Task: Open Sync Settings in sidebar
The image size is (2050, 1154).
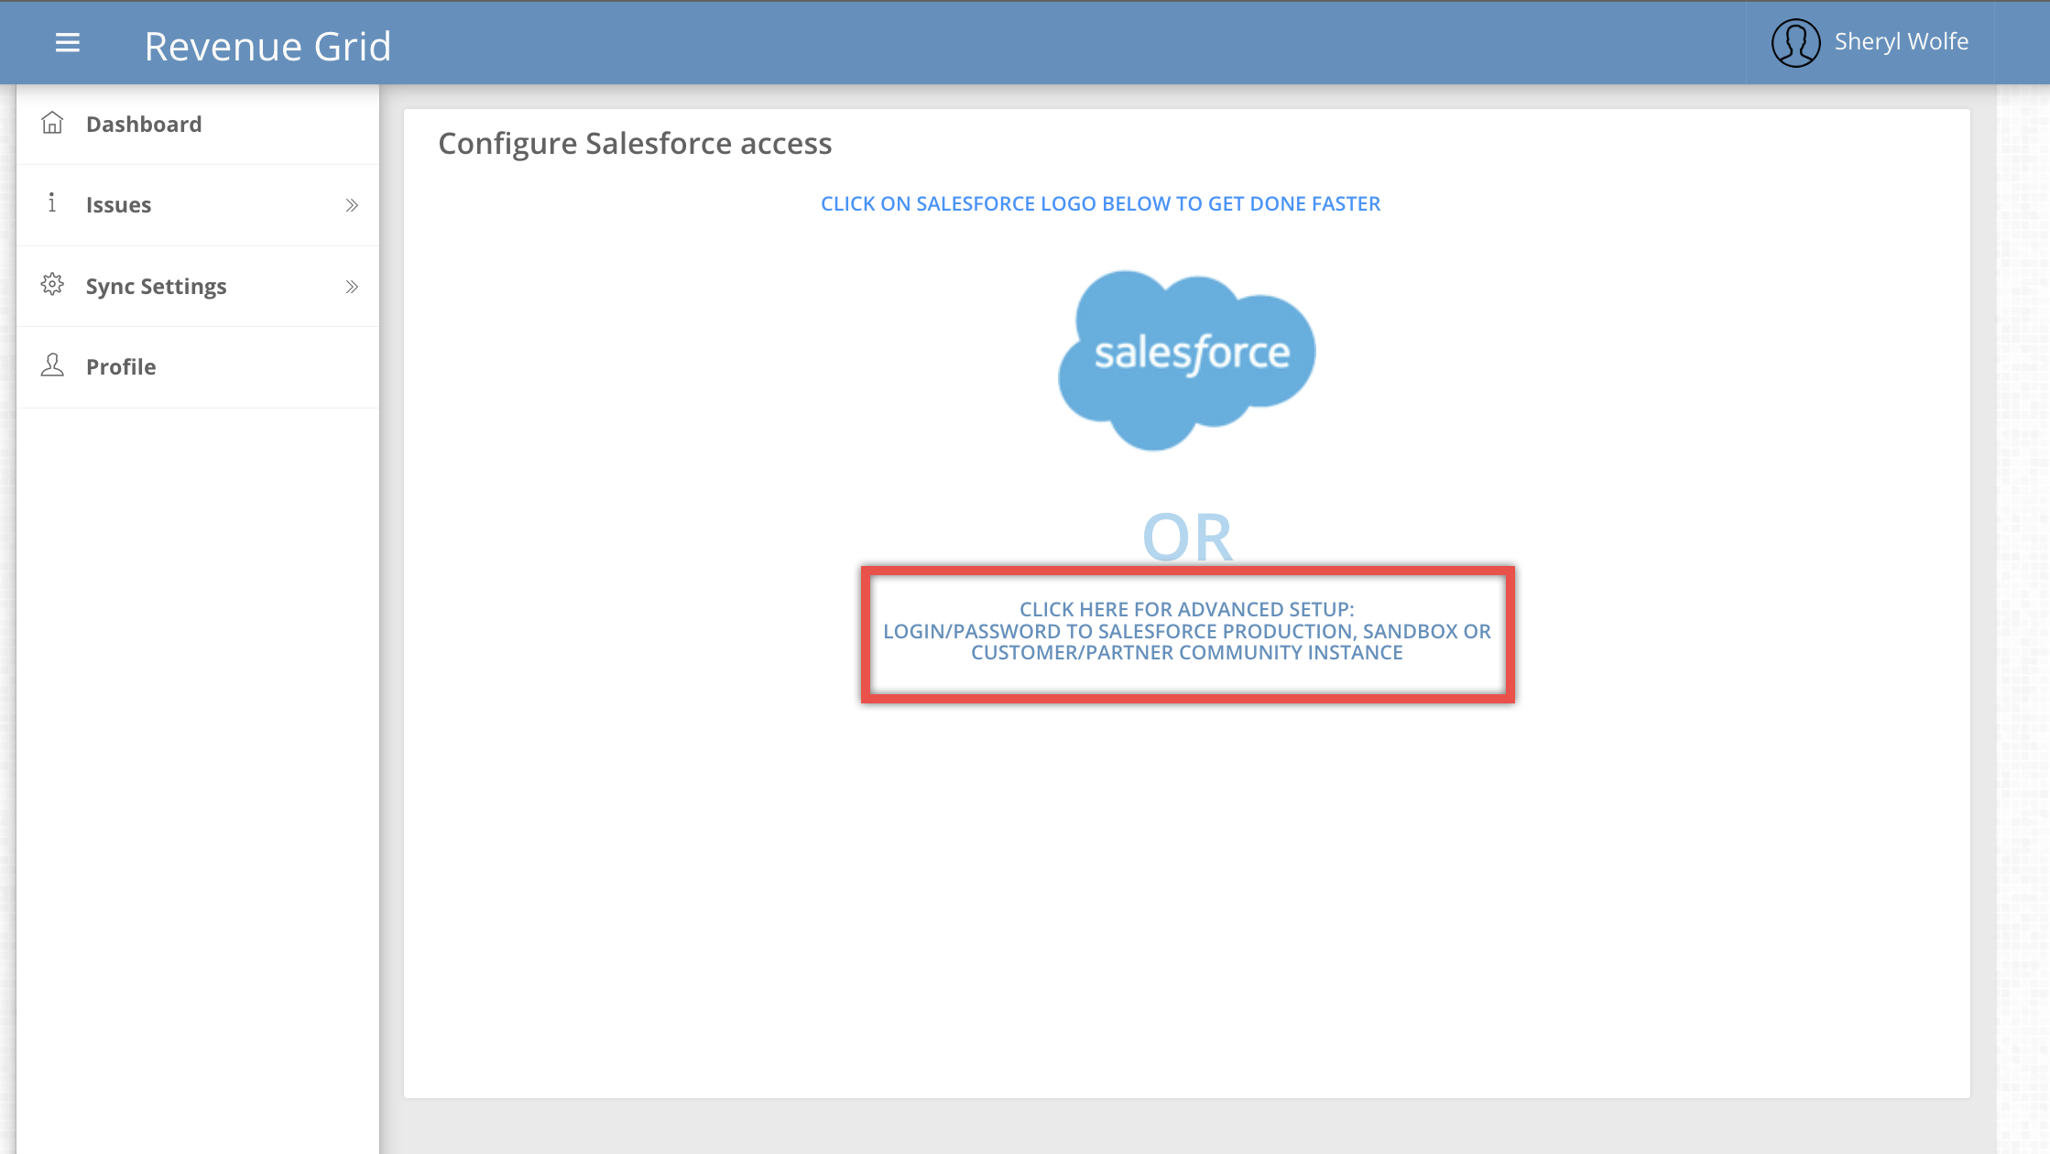Action: coord(198,287)
